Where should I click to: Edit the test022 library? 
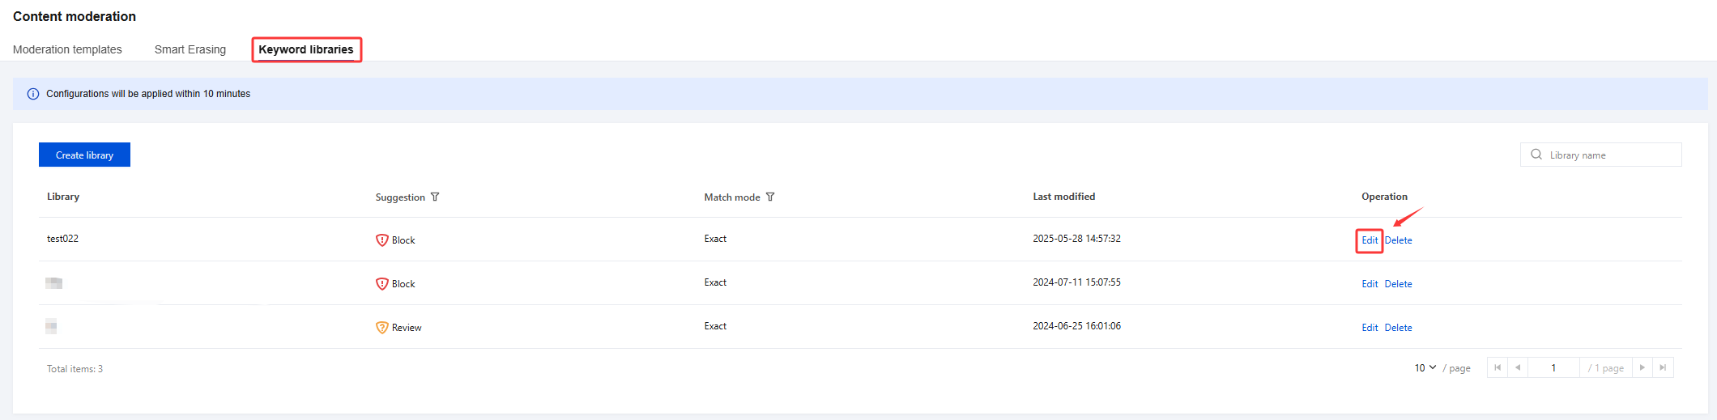pyautogui.click(x=1370, y=240)
